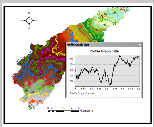
Task: Click the 340 value on graph y-axis
Action: pos(71,59)
